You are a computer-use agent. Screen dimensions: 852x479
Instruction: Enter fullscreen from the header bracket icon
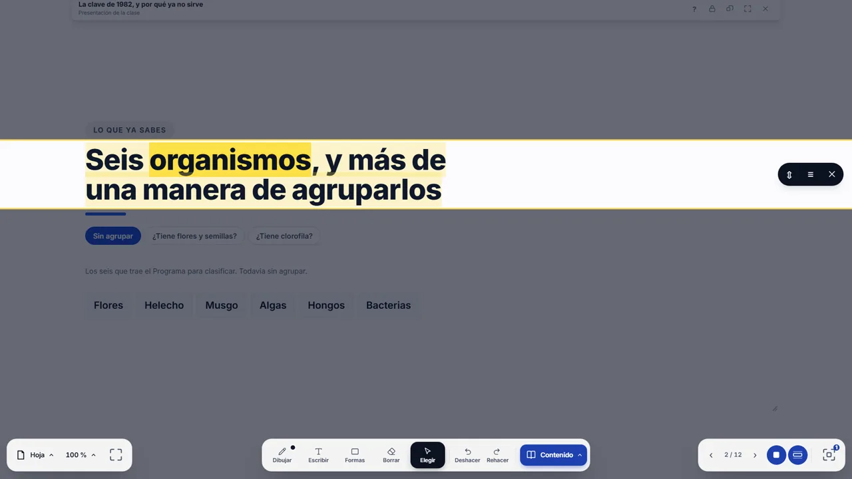point(747,9)
